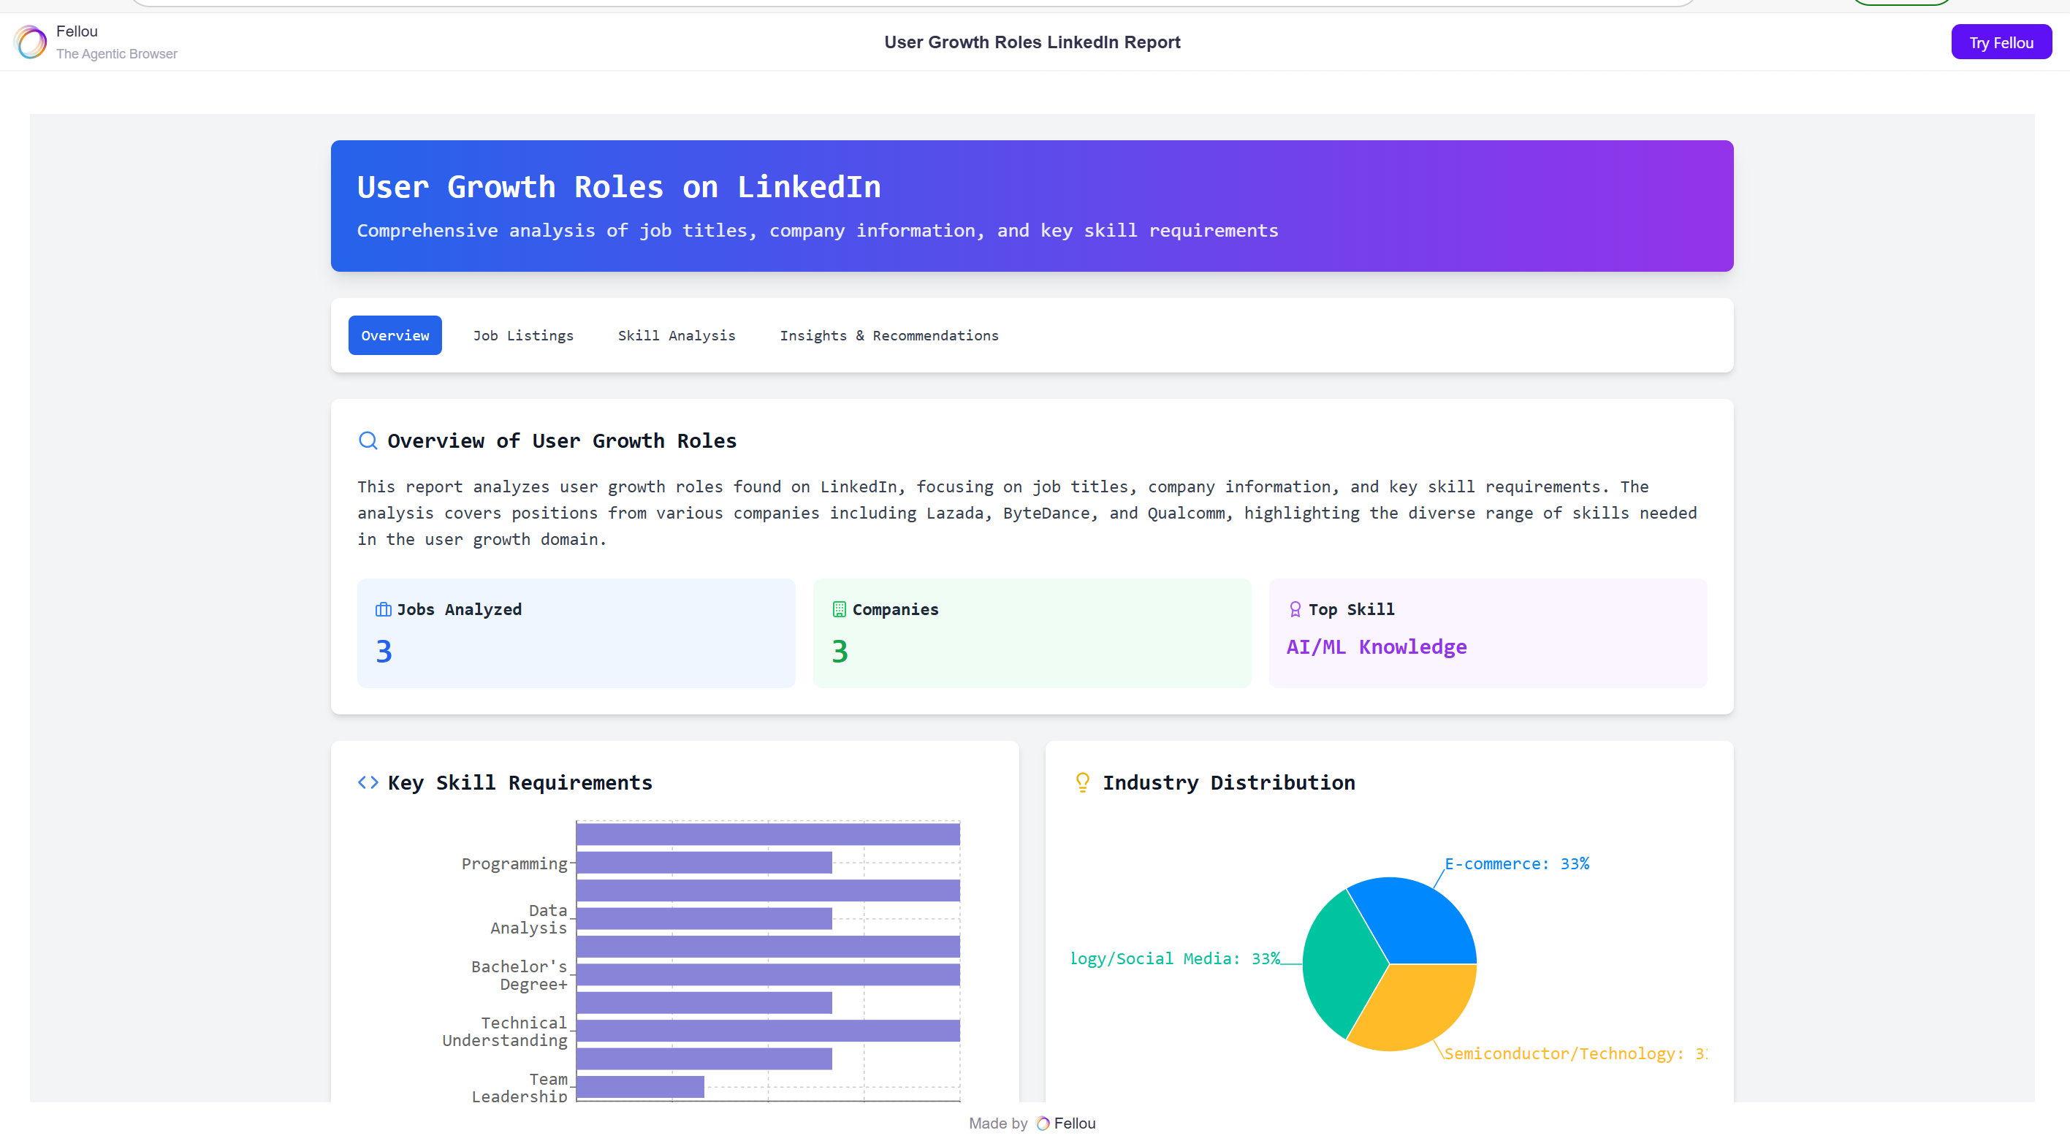2070x1141 pixels.
Task: Switch to the Skill Analysis tab
Action: coord(676,336)
